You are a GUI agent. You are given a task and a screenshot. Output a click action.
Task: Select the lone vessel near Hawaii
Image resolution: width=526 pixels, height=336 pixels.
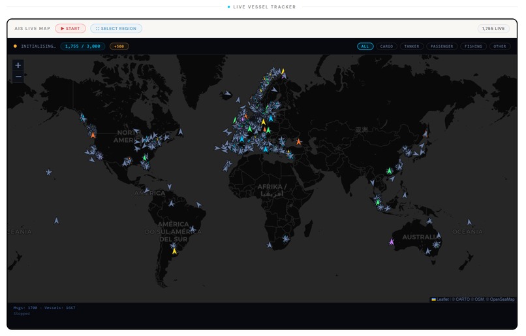tap(49, 173)
